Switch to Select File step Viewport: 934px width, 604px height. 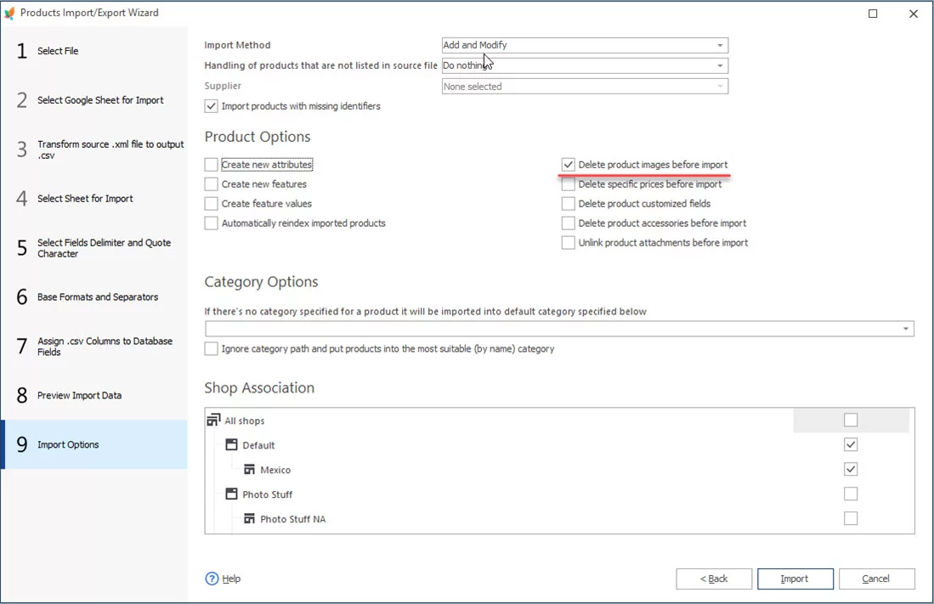point(58,51)
